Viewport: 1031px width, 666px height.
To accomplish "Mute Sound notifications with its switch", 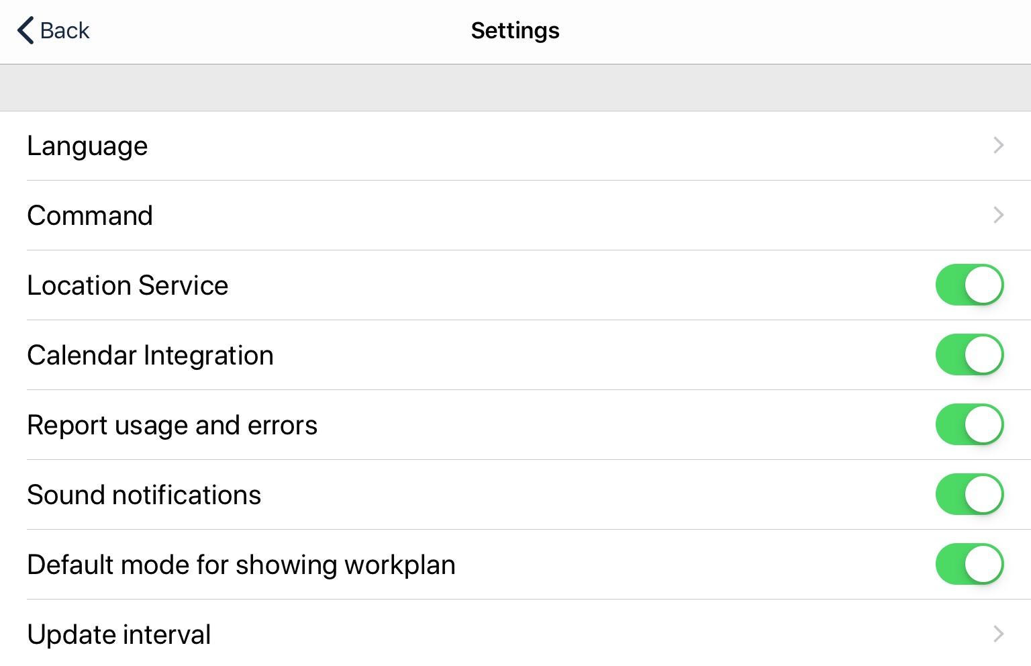I will pyautogui.click(x=969, y=494).
